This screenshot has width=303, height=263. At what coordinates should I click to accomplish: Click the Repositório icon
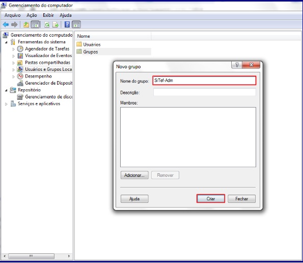click(x=13, y=90)
